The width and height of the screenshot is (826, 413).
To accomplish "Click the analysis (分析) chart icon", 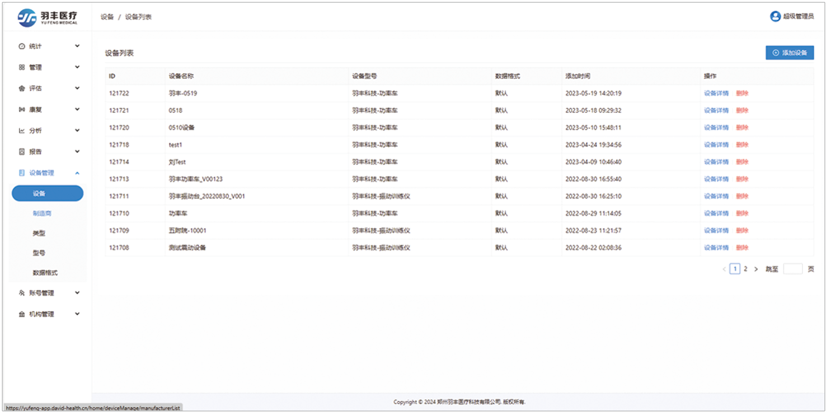I will pyautogui.click(x=22, y=130).
